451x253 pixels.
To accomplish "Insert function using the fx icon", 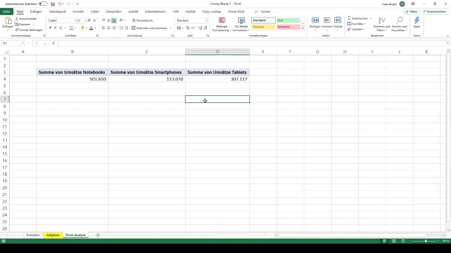I will pos(54,43).
